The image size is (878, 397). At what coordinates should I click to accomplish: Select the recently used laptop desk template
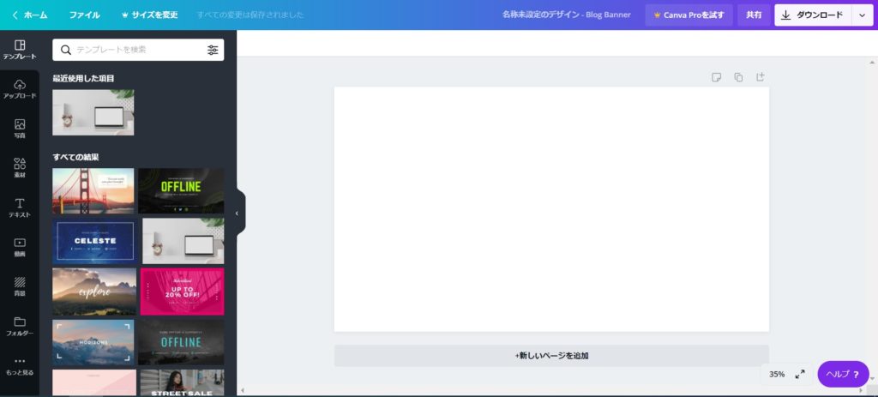coord(93,112)
